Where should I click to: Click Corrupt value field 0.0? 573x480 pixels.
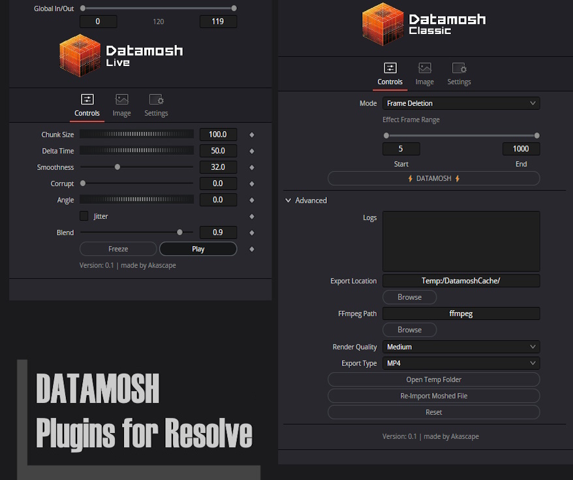(x=218, y=183)
